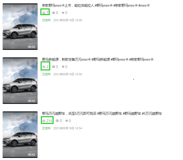Screen dimensions: 183x160
Task: Click the heart icon on the third video
Action: pos(67,121)
